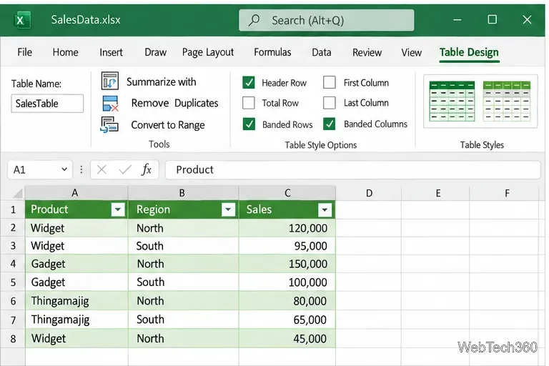Open the Product column filter dropdown
Screen dimensions: 549x366
118,209
